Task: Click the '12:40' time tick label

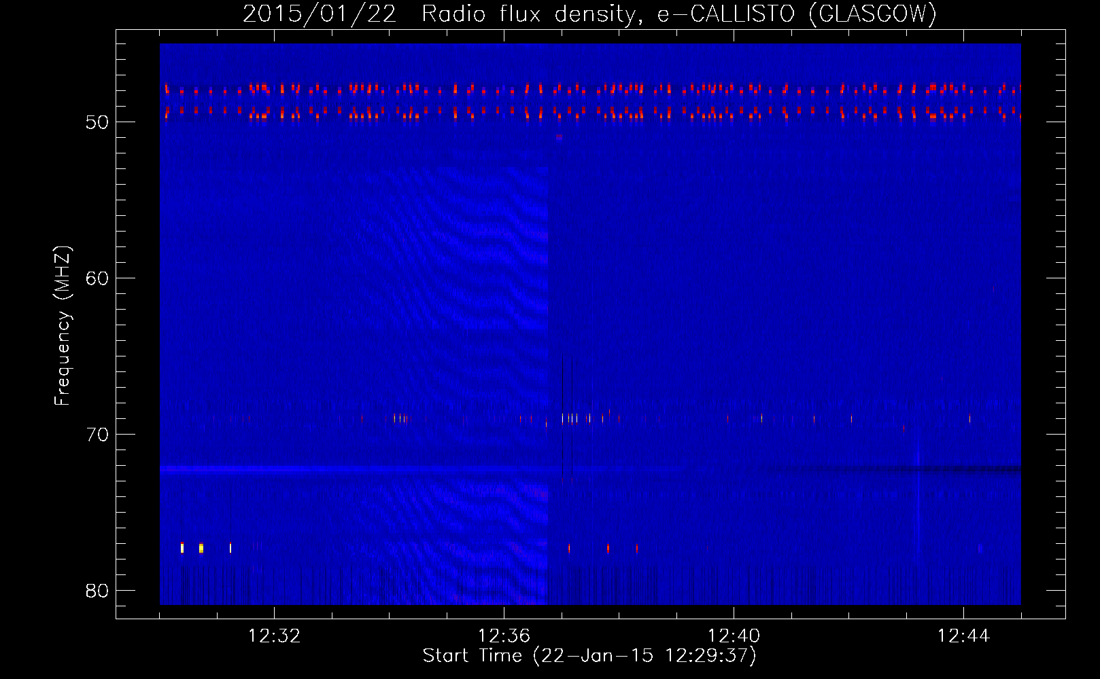Action: point(734,636)
